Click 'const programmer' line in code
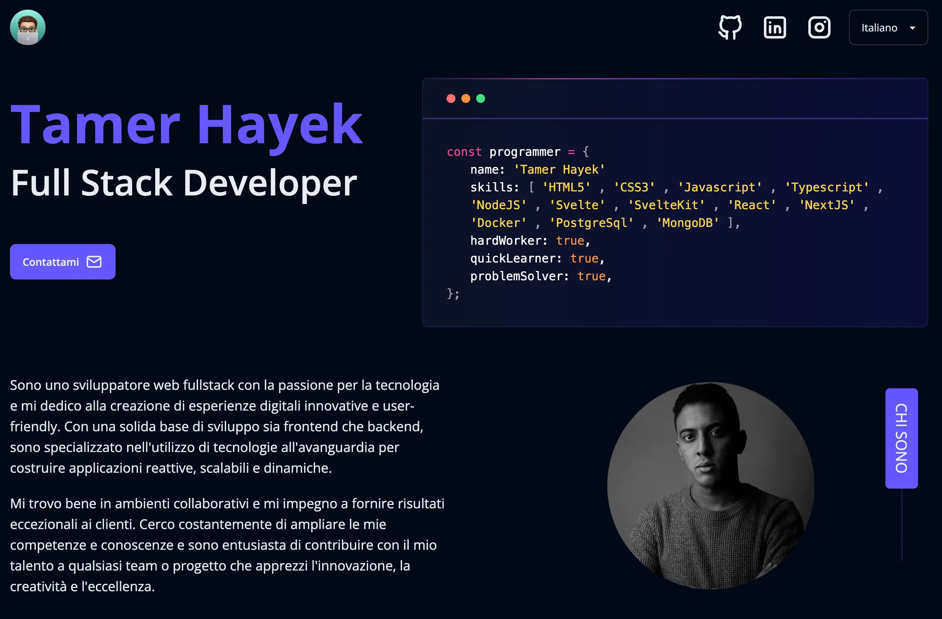 pos(518,151)
